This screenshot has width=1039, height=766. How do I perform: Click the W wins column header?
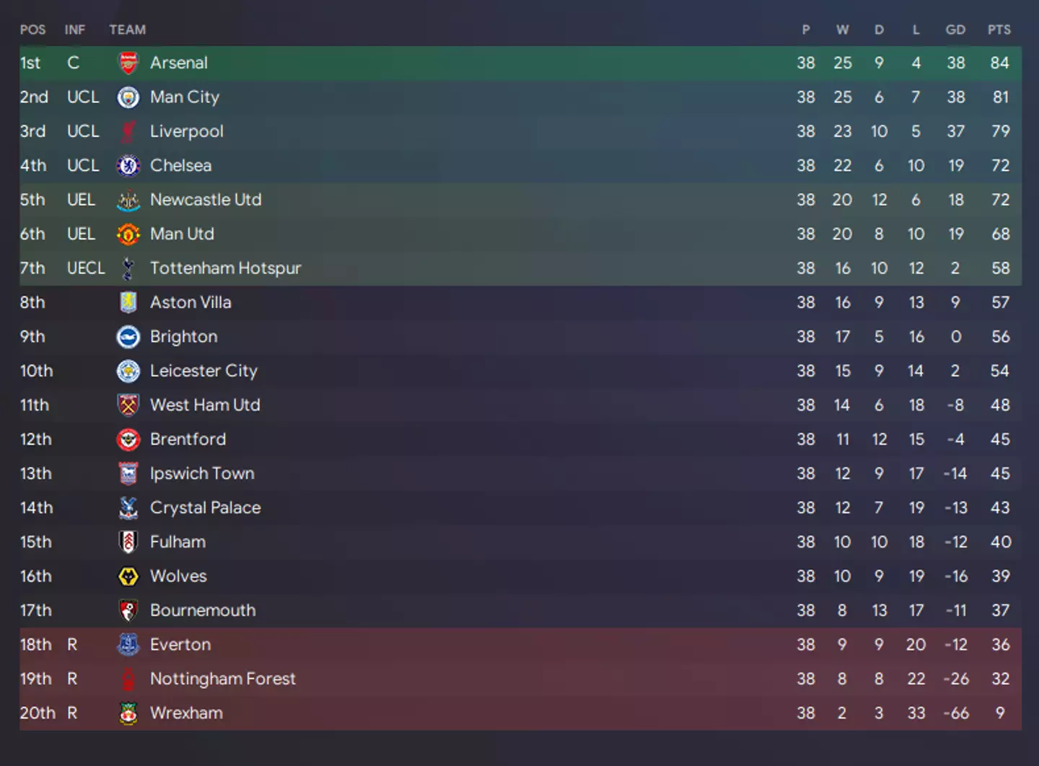pyautogui.click(x=843, y=30)
